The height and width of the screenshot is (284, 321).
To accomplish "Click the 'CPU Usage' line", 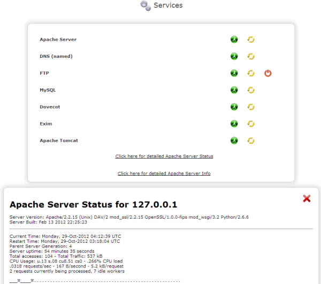I will (66, 261).
